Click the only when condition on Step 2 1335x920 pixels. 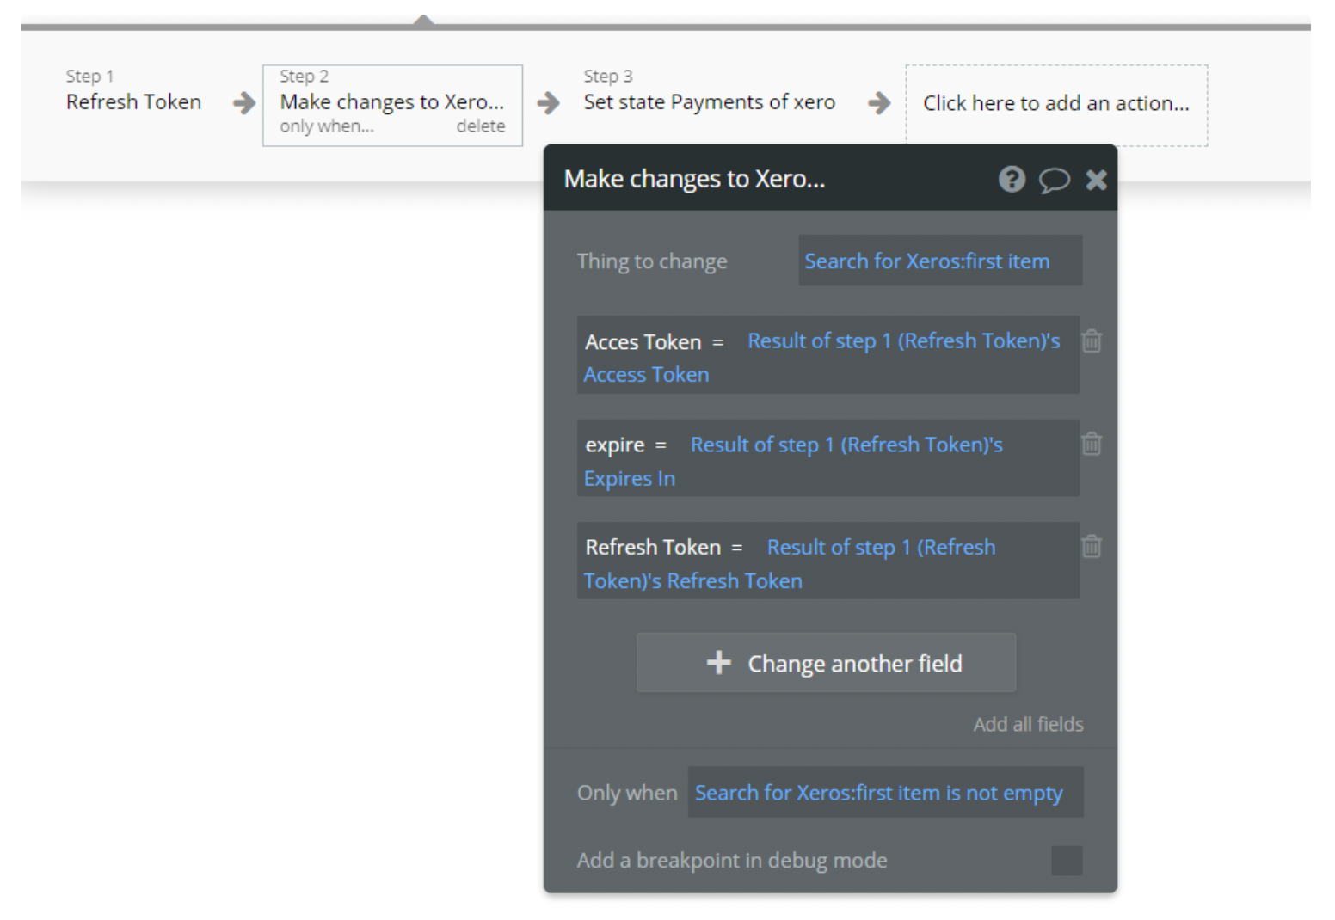pos(327,126)
